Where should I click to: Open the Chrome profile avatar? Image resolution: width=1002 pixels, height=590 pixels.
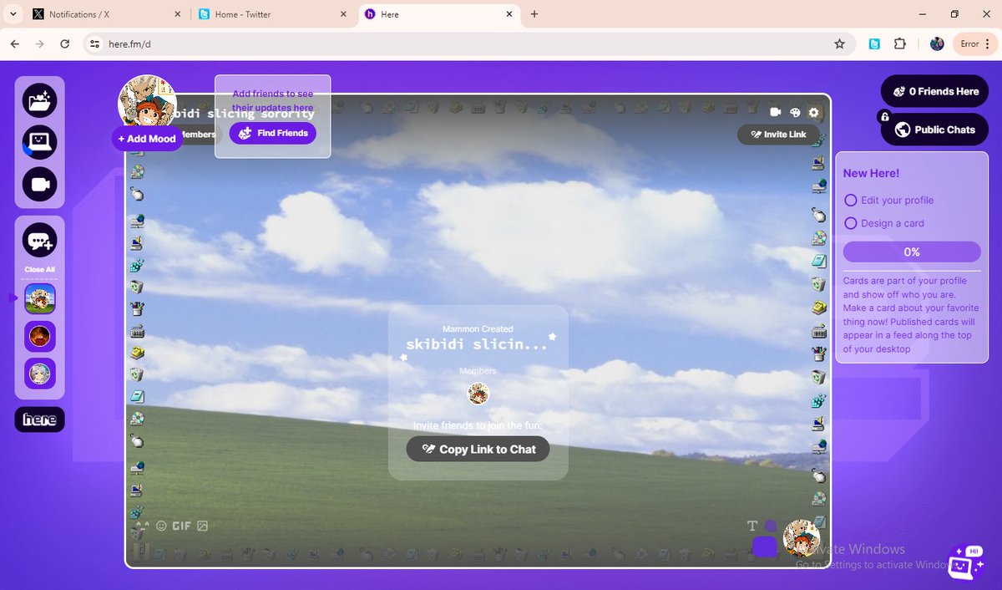click(937, 44)
